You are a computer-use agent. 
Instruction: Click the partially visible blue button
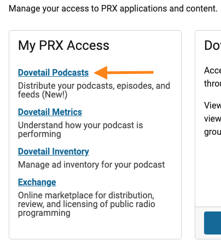(213, 223)
